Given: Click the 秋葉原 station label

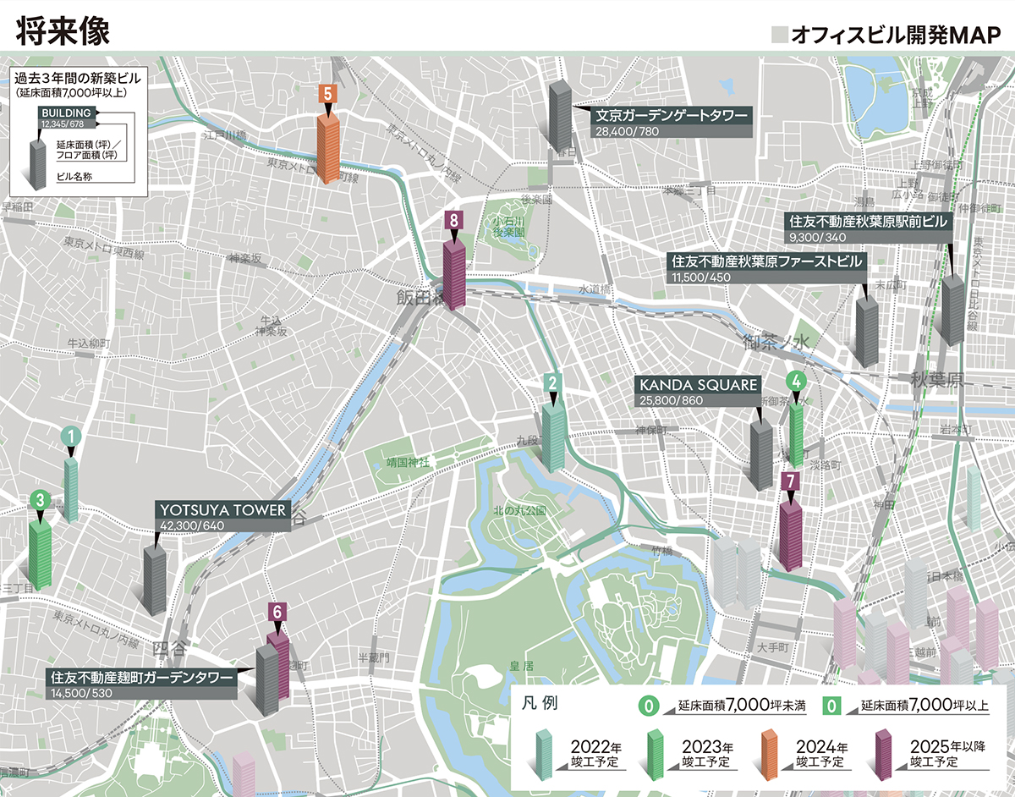Looking at the screenshot, I should pos(938,379).
